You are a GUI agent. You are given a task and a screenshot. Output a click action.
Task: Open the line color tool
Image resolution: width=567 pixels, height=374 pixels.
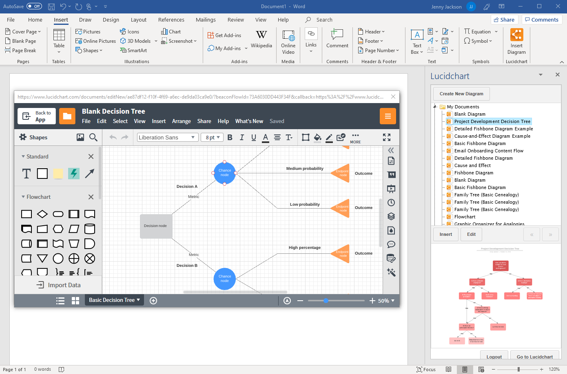coord(329,137)
